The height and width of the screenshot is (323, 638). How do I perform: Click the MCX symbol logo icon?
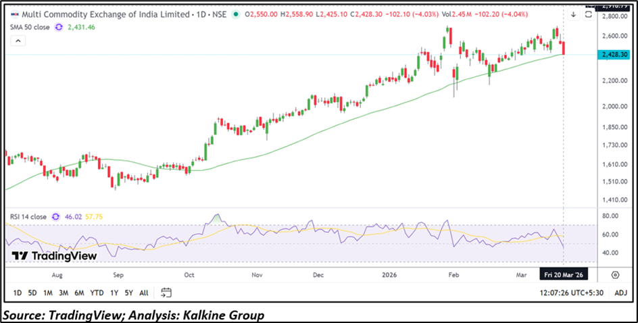click(15, 14)
